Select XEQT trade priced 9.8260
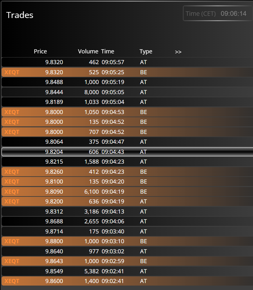This screenshot has height=290, width=253. 127,172
